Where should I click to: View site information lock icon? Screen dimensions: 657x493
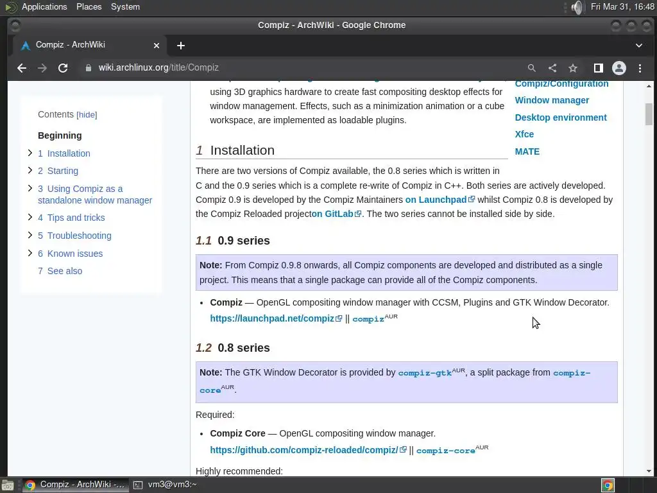[x=88, y=68]
